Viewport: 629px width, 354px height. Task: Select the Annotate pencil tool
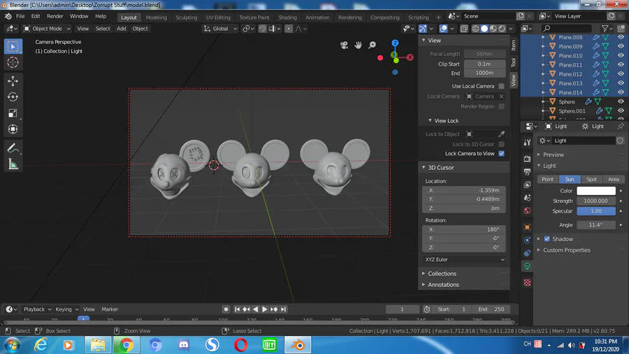tap(13, 148)
